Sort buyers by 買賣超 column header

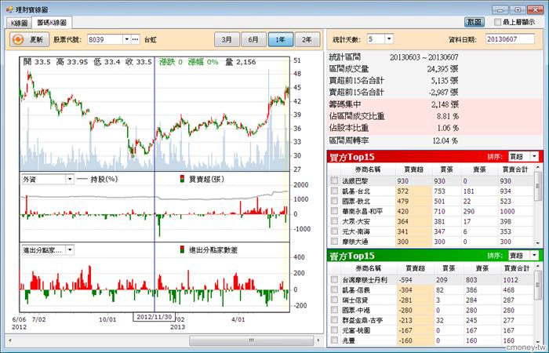pos(413,169)
